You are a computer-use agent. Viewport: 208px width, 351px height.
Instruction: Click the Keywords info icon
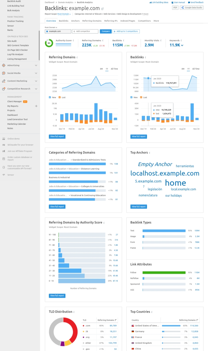click(181, 40)
